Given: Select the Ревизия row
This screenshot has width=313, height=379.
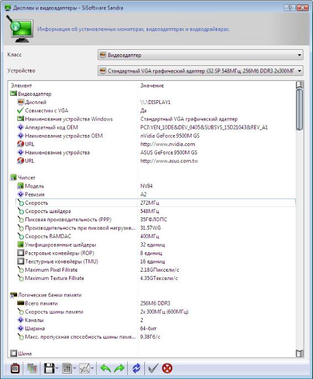Looking at the screenshot, I should click(156, 194).
